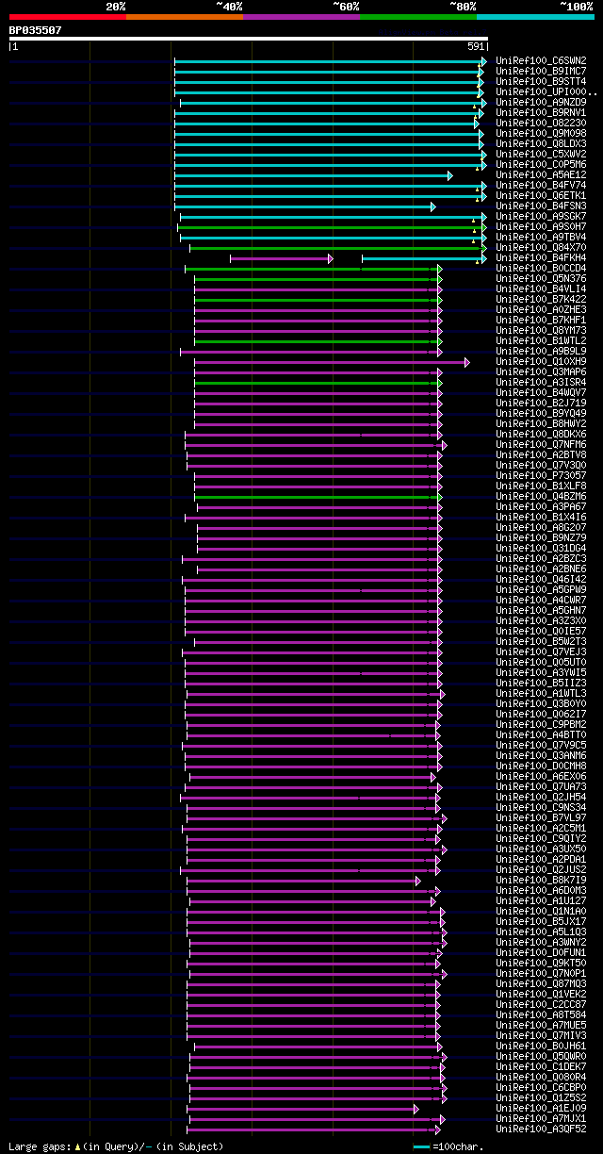Select hit label UniRef100_C1DEK7
The image size is (603, 1154).
pyautogui.click(x=541, y=1066)
